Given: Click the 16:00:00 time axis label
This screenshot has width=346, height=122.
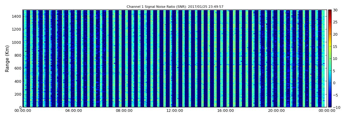Looking at the screenshot, I should [226, 111].
